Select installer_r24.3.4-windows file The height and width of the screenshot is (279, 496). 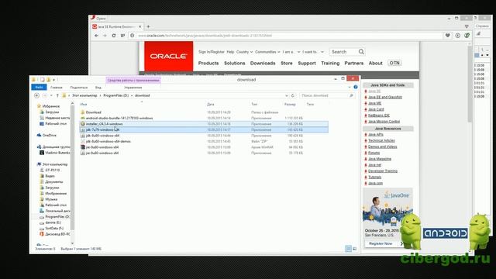pos(104,124)
